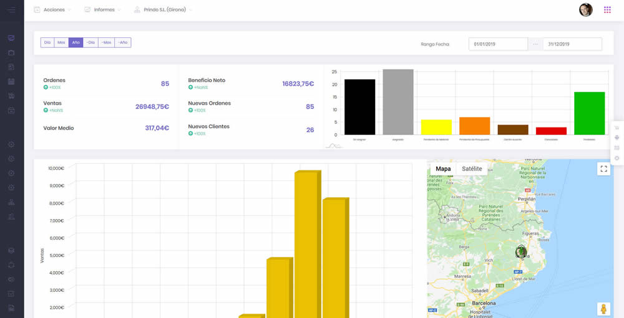Select the Año range filter
Screen dimensions: 624x318
[76, 42]
